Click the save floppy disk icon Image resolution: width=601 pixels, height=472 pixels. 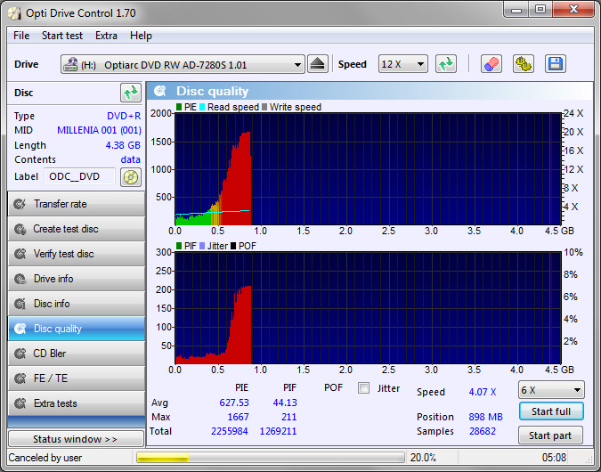click(556, 64)
